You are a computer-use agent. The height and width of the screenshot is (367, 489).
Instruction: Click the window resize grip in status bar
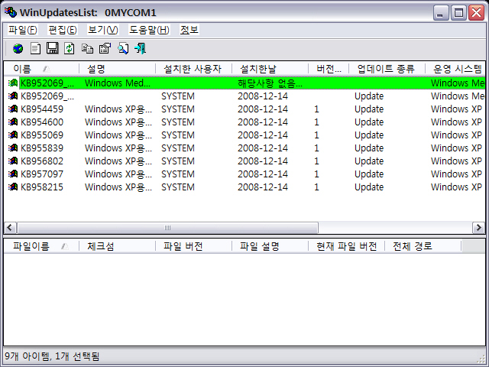coord(482,359)
